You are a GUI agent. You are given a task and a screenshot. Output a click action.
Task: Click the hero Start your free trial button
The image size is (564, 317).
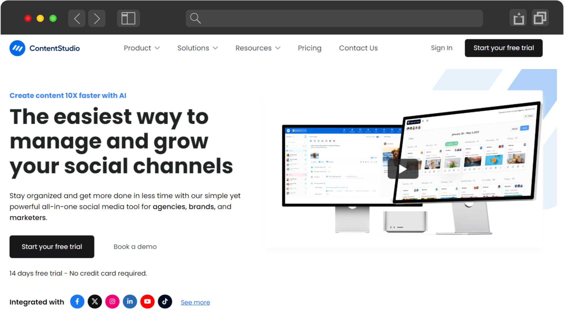tap(52, 247)
